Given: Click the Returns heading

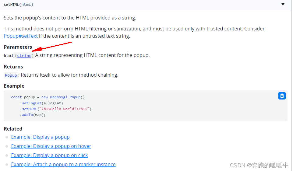Looking at the screenshot, I should (13, 67).
